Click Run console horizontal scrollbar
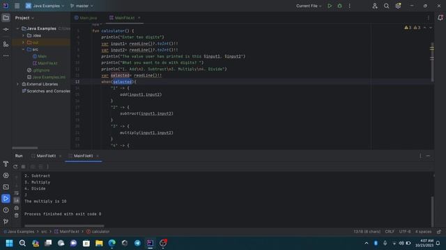This screenshot has height=250, width=446. 64,226
